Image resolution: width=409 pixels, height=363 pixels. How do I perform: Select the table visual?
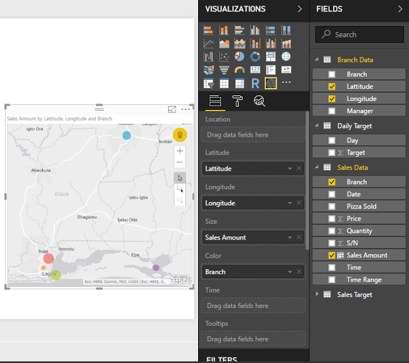pyautogui.click(x=224, y=84)
